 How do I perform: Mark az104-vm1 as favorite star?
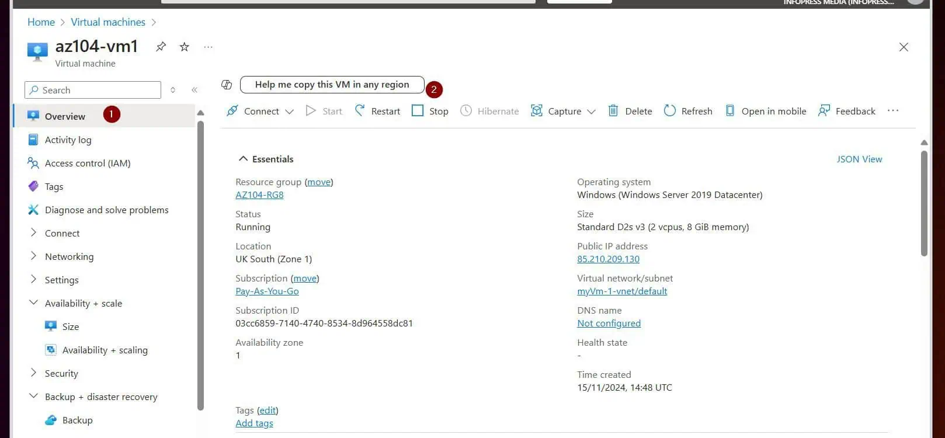[184, 47]
